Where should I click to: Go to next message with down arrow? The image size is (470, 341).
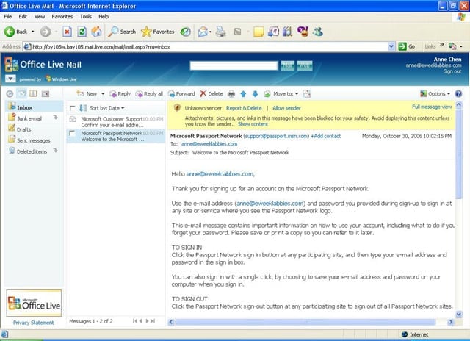pos(255,94)
